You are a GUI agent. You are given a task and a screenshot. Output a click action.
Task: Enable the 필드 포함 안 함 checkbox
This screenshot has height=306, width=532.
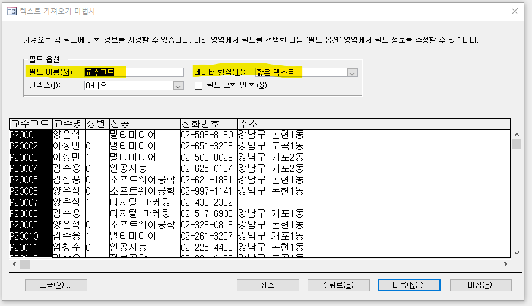198,86
